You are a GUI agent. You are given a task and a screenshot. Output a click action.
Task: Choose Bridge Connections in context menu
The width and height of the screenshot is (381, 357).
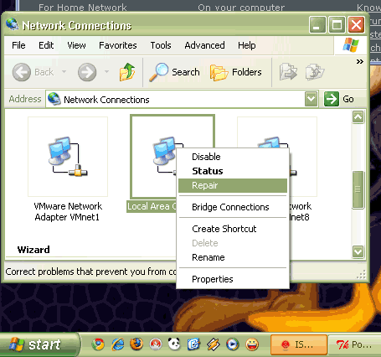[x=233, y=207]
